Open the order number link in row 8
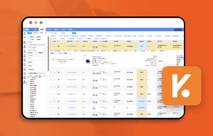The image size is (213, 136). tap(72, 114)
